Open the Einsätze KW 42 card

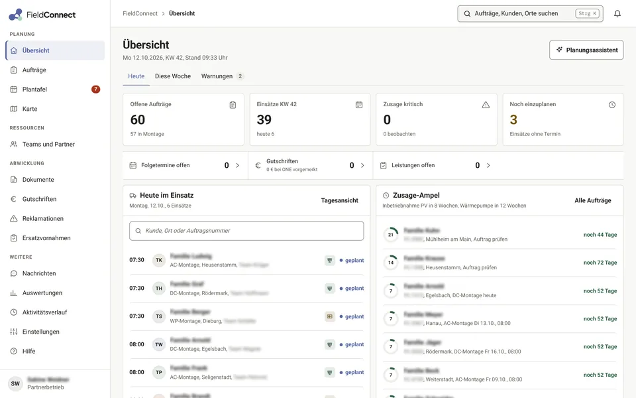[310, 119]
